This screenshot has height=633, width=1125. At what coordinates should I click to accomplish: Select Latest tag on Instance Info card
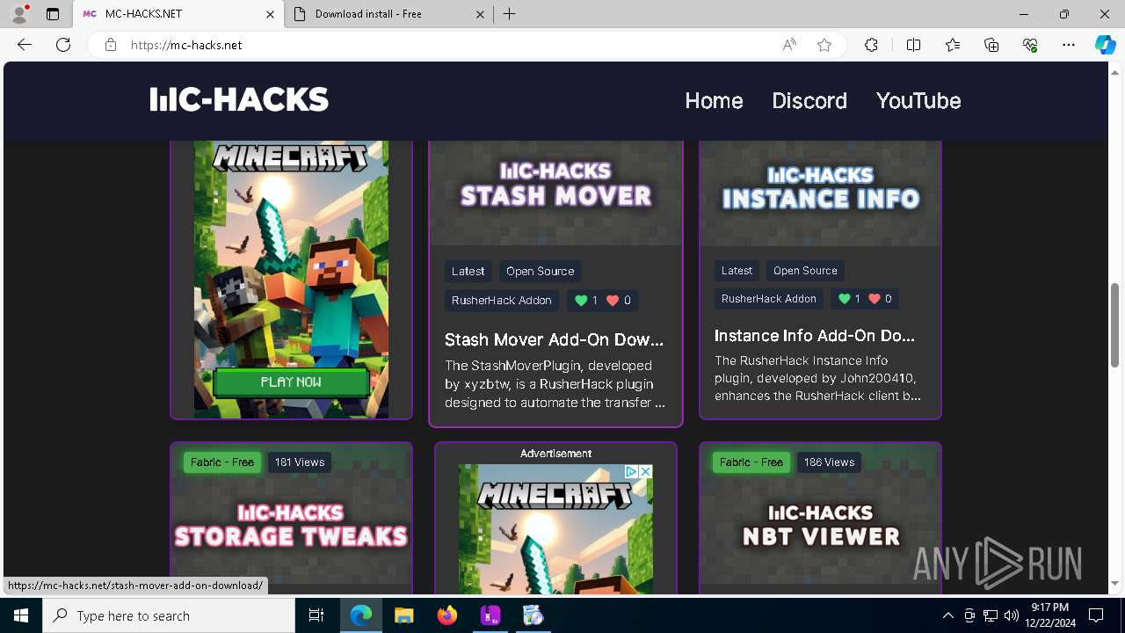pos(737,271)
